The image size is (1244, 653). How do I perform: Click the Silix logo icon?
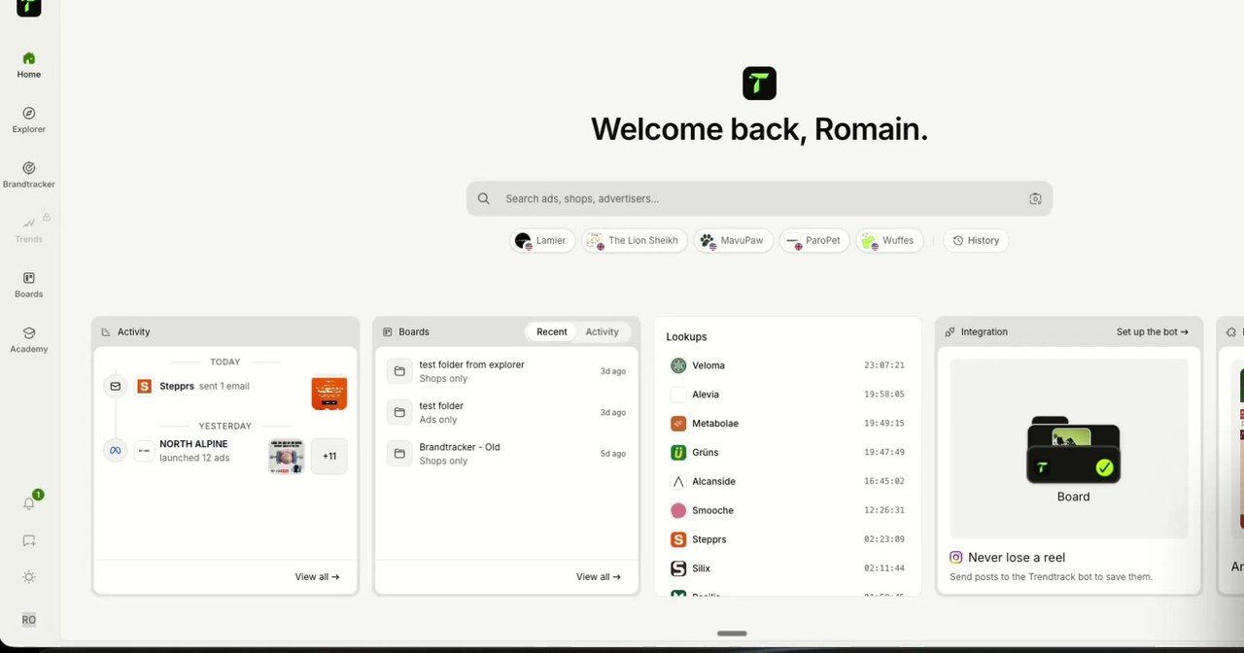pyautogui.click(x=678, y=568)
